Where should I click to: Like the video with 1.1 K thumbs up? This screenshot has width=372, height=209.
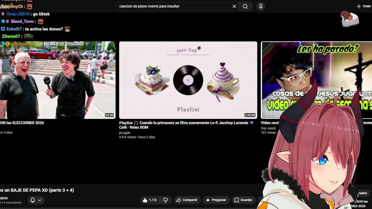[150, 200]
